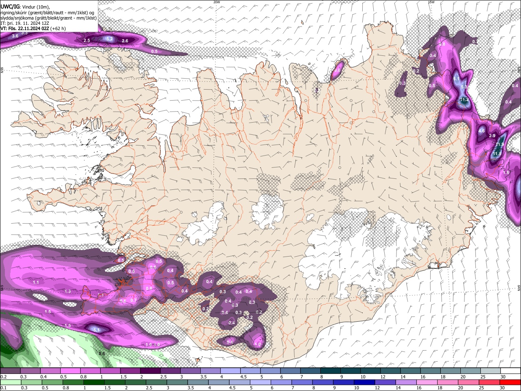Click the "Vindur (10m)" legend text
This screenshot has width=521, height=391.
pyautogui.click(x=35, y=7)
